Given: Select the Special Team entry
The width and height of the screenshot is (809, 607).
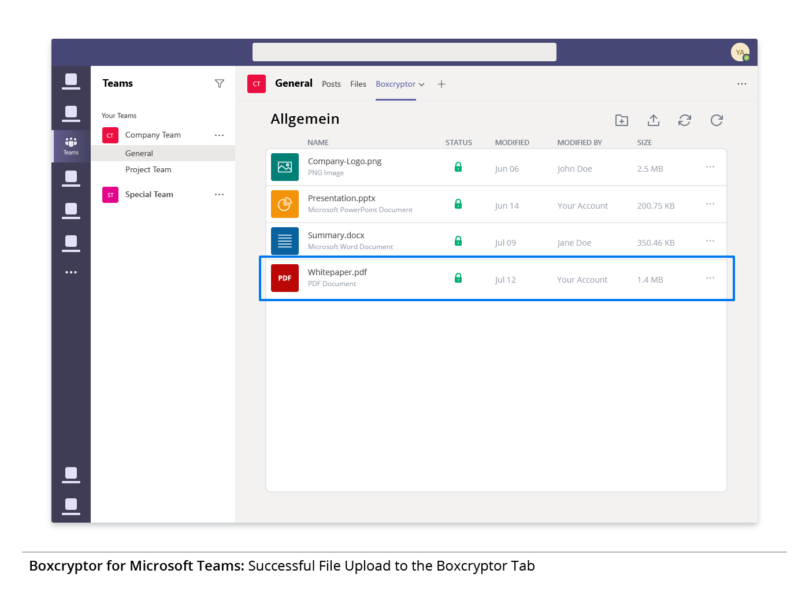Looking at the screenshot, I should pyautogui.click(x=149, y=195).
